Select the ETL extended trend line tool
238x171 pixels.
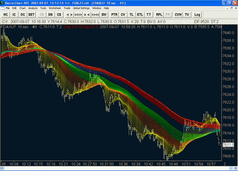click(x=140, y=15)
